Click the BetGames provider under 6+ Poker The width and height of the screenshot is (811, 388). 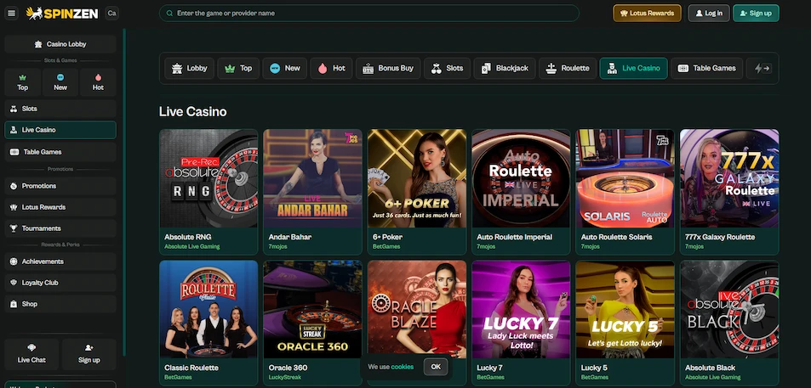tap(385, 246)
